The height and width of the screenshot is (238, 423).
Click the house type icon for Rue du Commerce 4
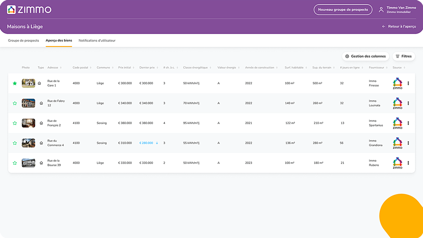(x=41, y=143)
